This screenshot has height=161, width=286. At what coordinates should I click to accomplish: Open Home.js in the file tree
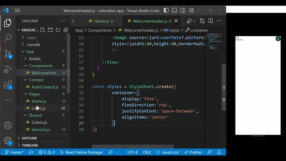43,101
